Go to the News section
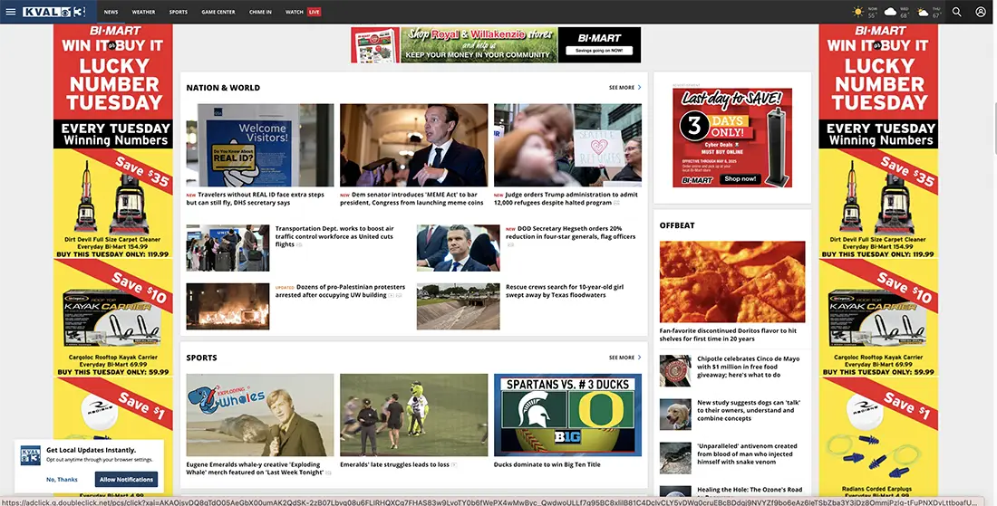This screenshot has height=506, width=997. (x=111, y=12)
